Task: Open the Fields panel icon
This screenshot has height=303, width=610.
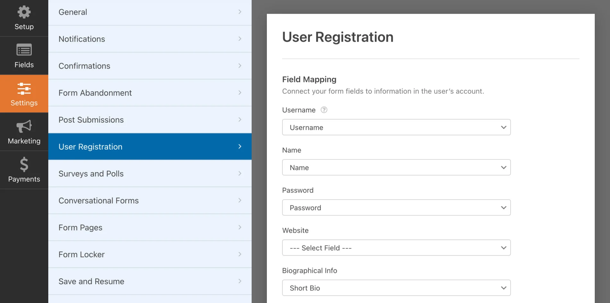Action: [x=24, y=50]
